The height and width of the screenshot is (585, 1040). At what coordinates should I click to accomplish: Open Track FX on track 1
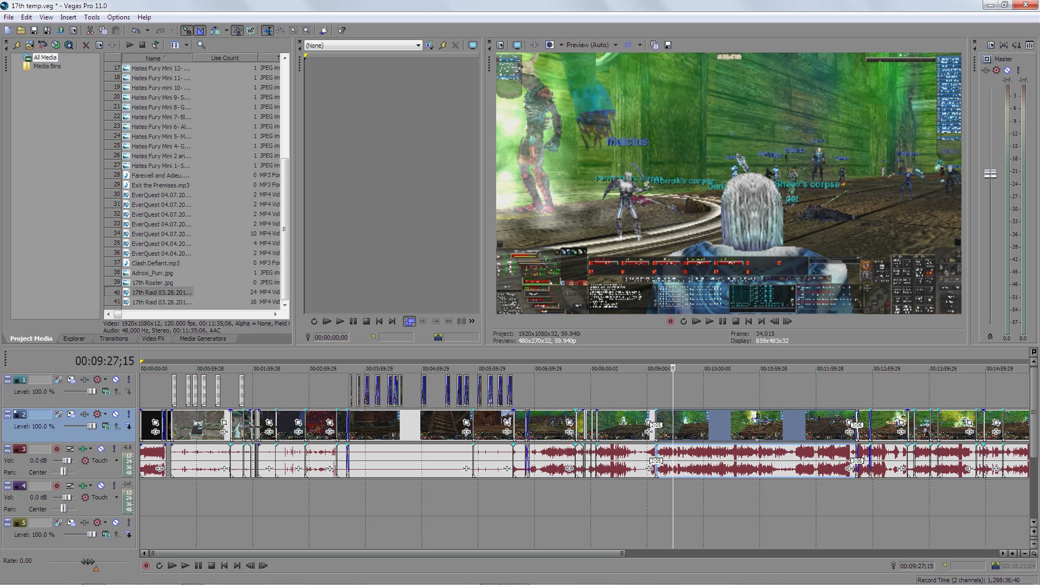coord(84,380)
